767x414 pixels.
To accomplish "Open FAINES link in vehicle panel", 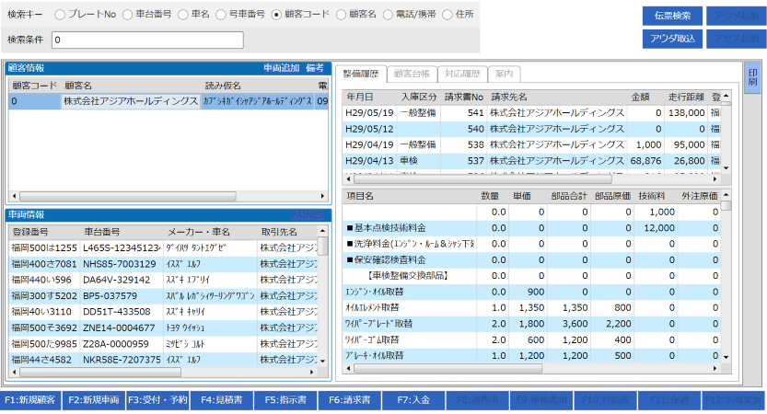I will [308, 214].
